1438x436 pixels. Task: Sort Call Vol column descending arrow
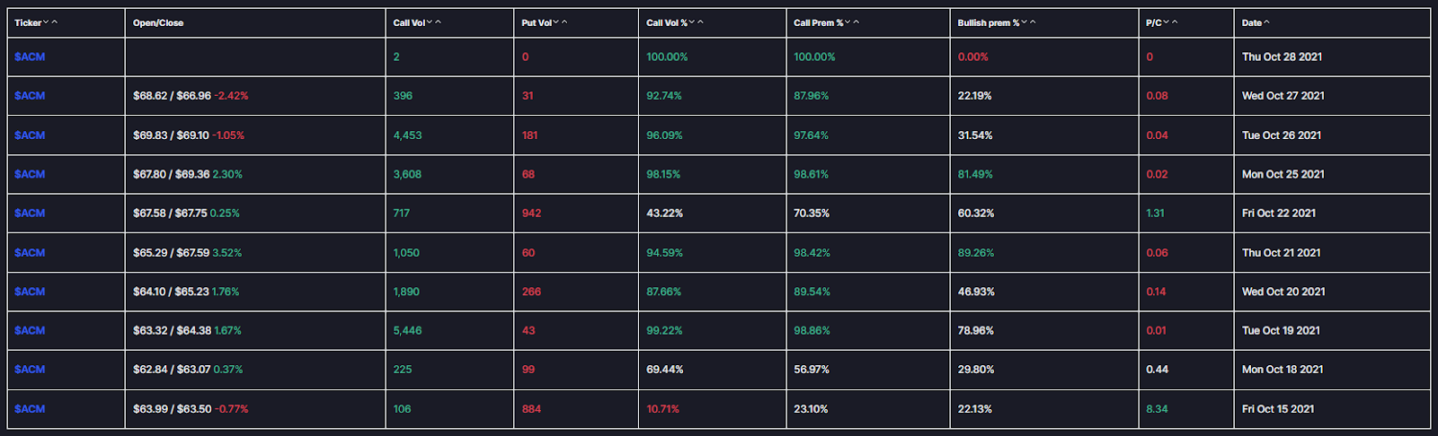(430, 22)
